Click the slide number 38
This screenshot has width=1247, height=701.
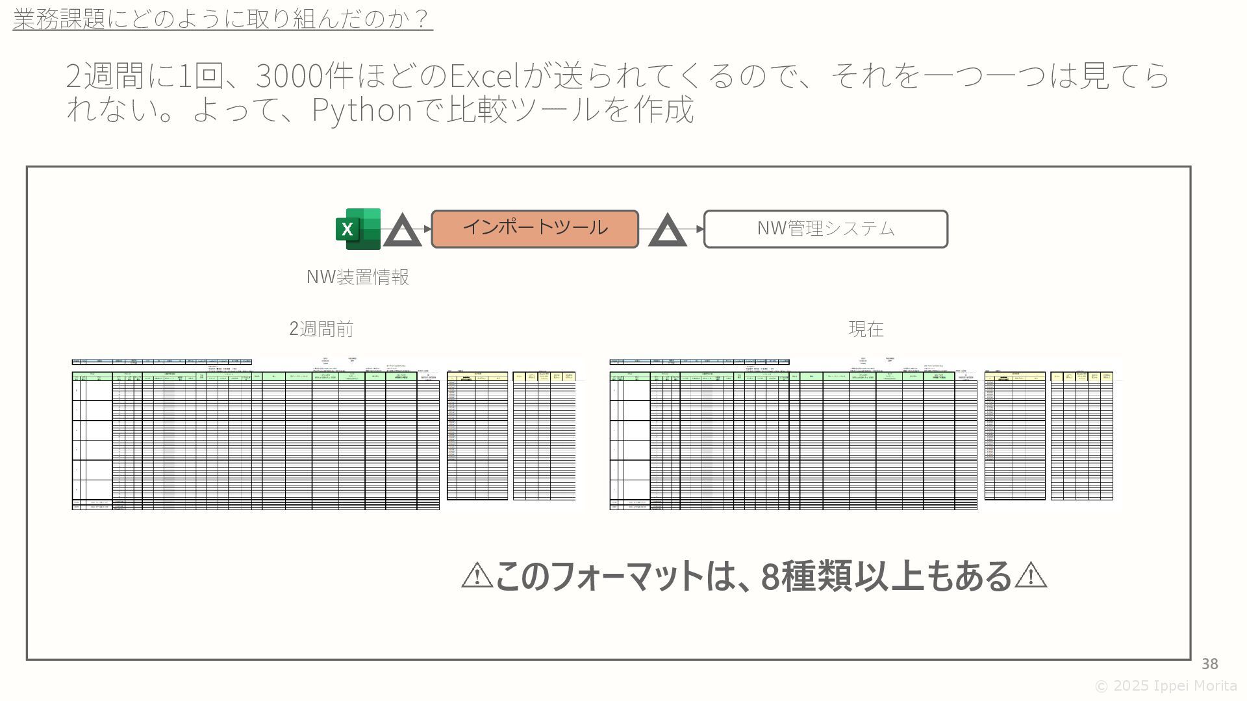[x=1209, y=664]
